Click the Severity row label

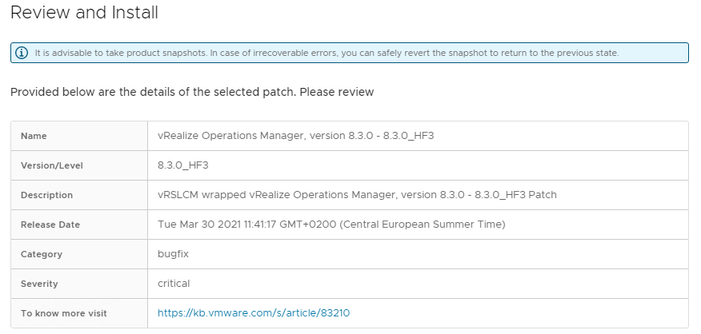tap(39, 284)
